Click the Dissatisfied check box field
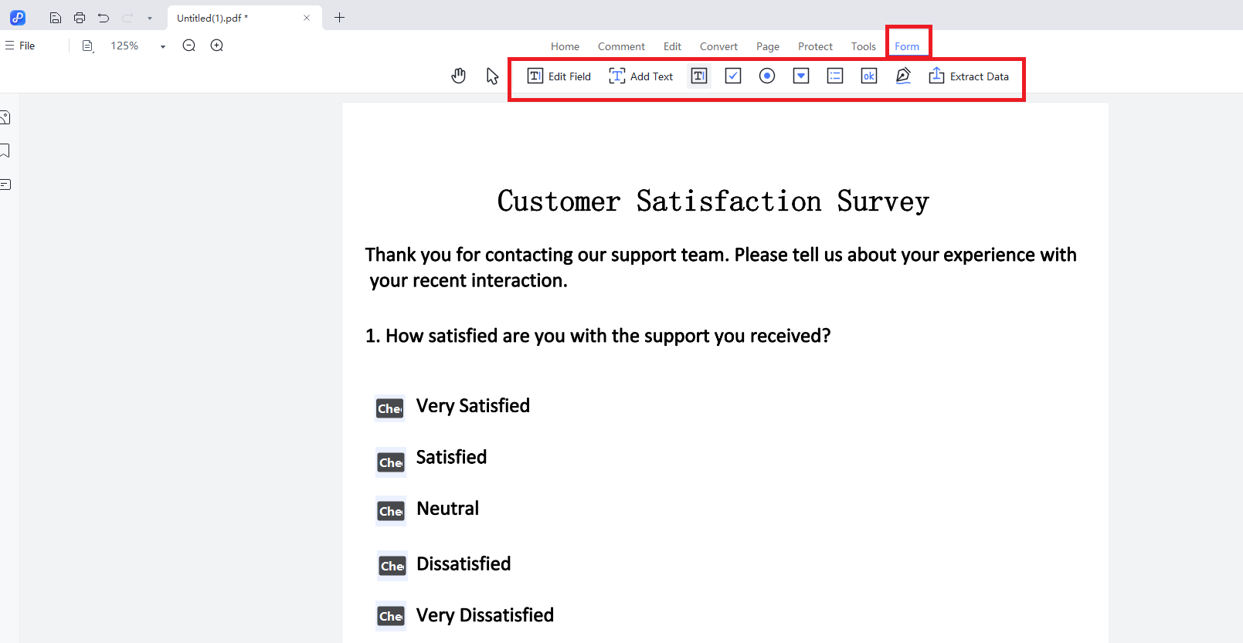 click(392, 566)
